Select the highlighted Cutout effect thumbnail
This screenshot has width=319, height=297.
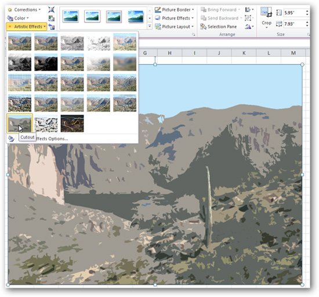(x=20, y=123)
